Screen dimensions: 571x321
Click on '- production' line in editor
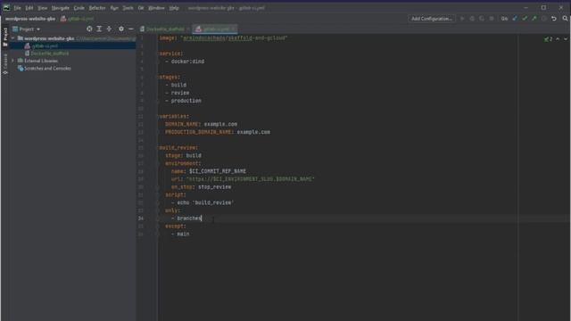183,101
